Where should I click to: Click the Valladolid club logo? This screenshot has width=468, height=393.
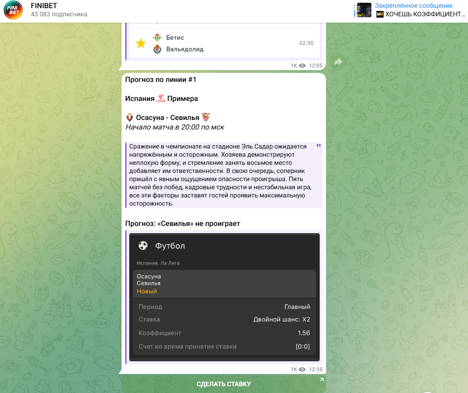(x=157, y=49)
